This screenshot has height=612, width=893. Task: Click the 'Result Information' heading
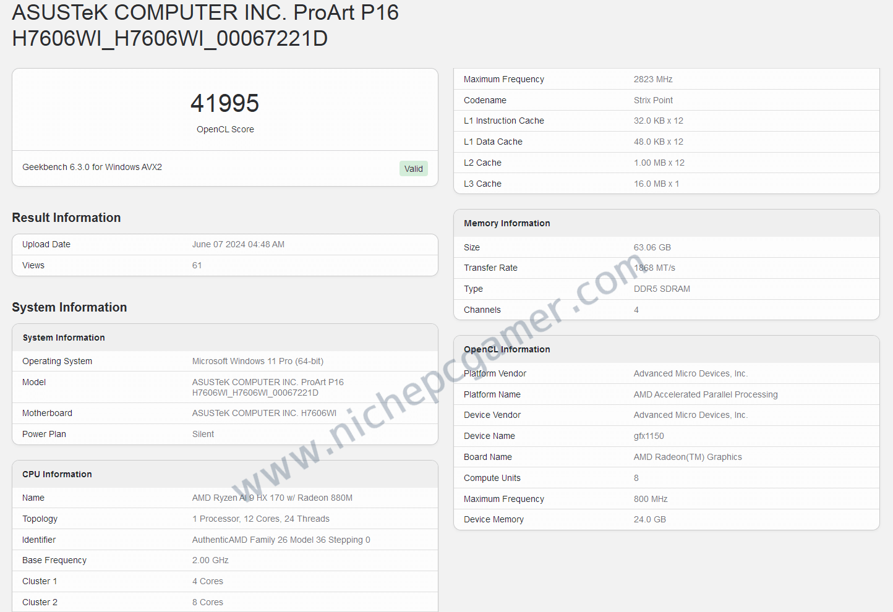[x=66, y=218]
